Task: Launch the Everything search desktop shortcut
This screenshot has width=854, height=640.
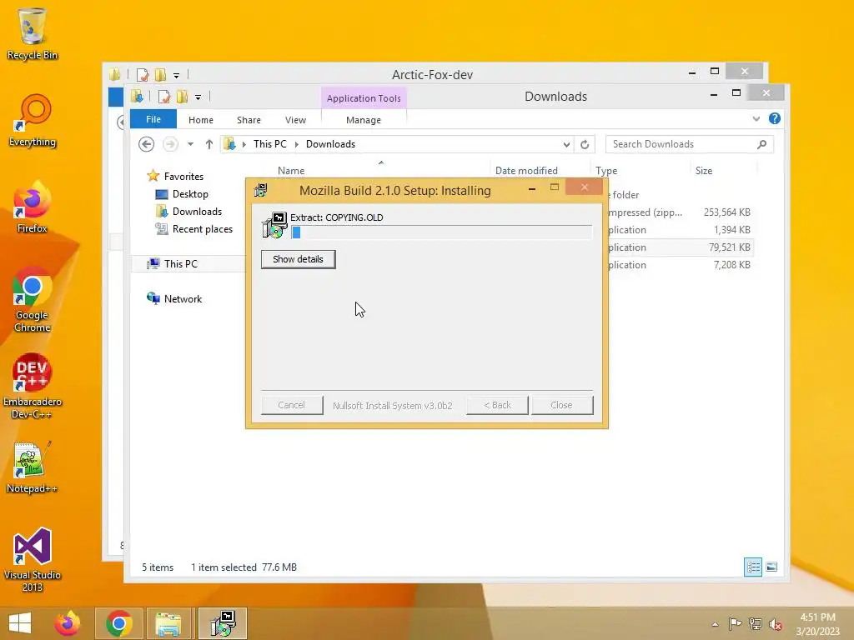Action: 33,120
